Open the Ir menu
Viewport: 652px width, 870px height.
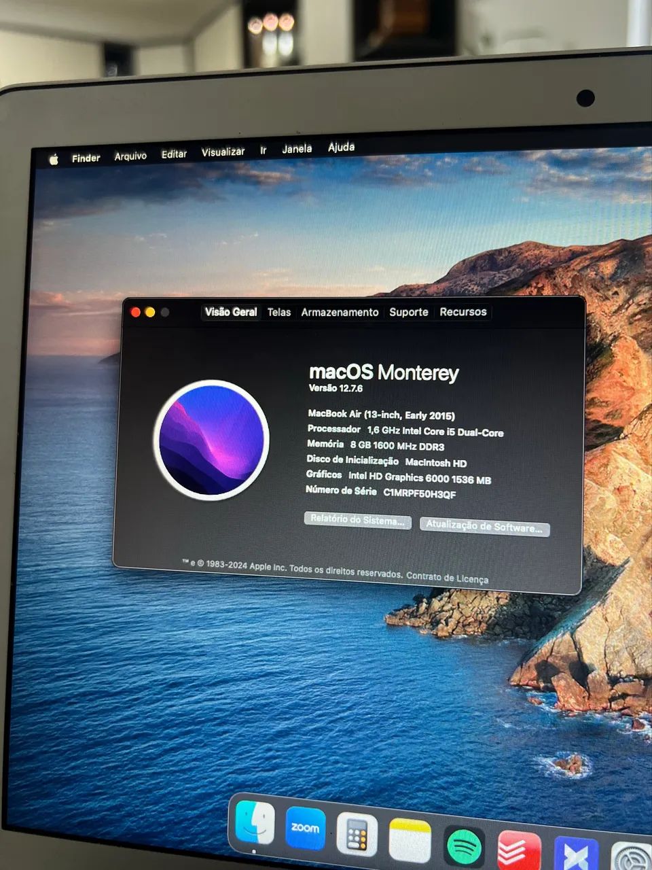263,150
